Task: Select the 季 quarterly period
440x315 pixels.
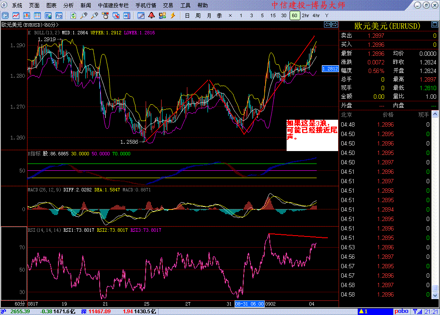Action: pos(220,16)
